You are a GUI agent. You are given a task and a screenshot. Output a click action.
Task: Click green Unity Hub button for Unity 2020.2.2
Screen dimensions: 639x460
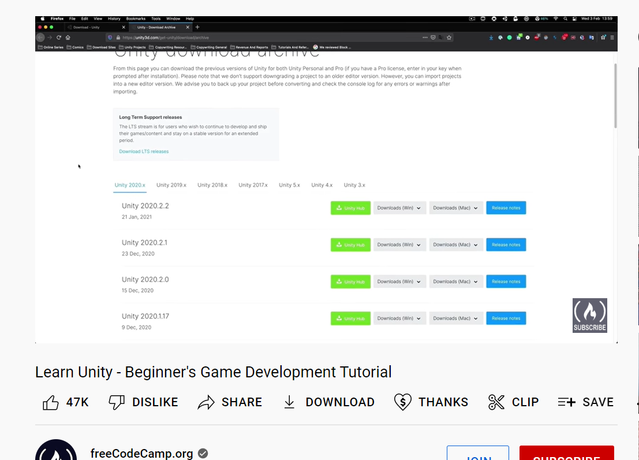(x=350, y=208)
